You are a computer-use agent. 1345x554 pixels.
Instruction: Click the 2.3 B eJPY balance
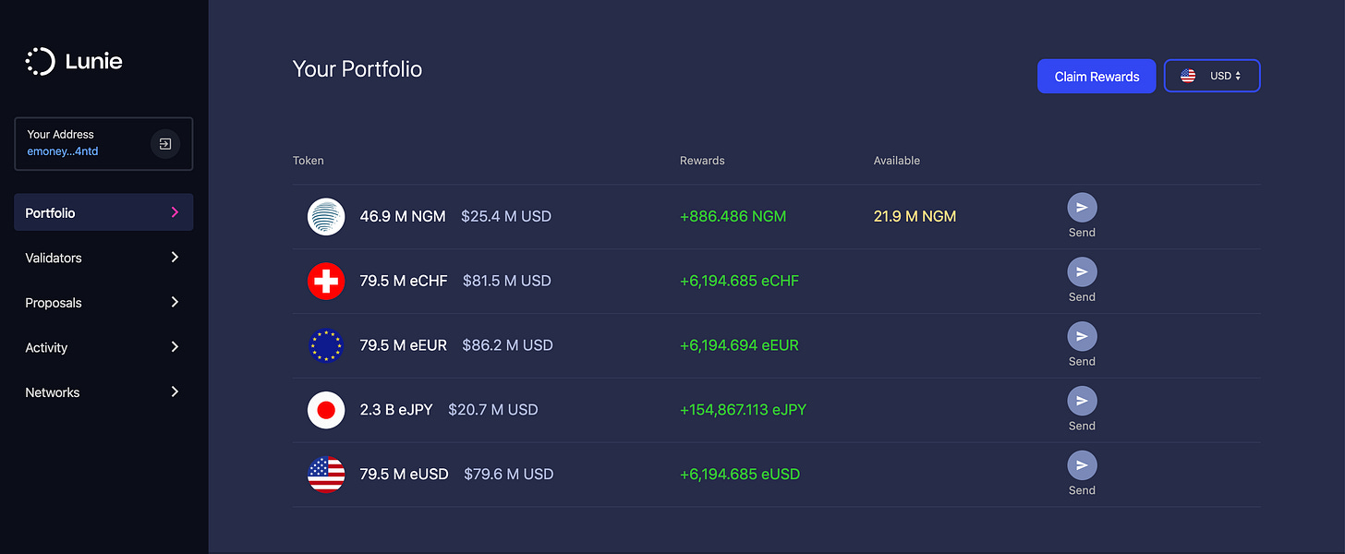click(396, 410)
